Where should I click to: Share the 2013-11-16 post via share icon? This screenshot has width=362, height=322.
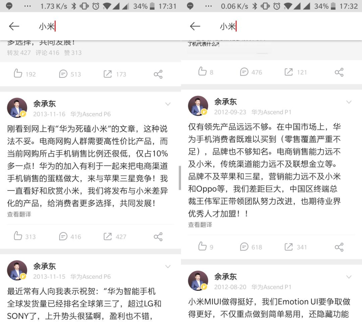(158, 237)
